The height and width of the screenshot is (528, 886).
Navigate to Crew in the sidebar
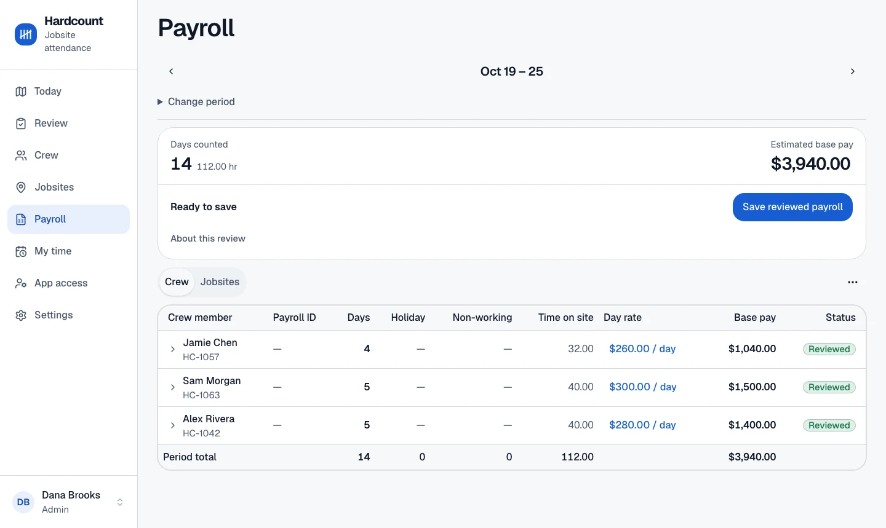pos(69,156)
